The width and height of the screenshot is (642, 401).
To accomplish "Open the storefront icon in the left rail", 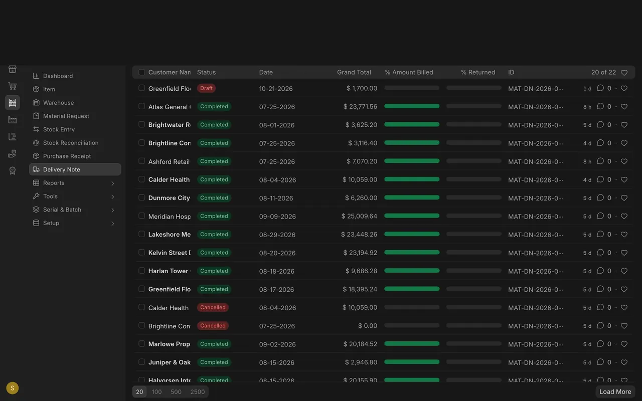I will [x=13, y=69].
